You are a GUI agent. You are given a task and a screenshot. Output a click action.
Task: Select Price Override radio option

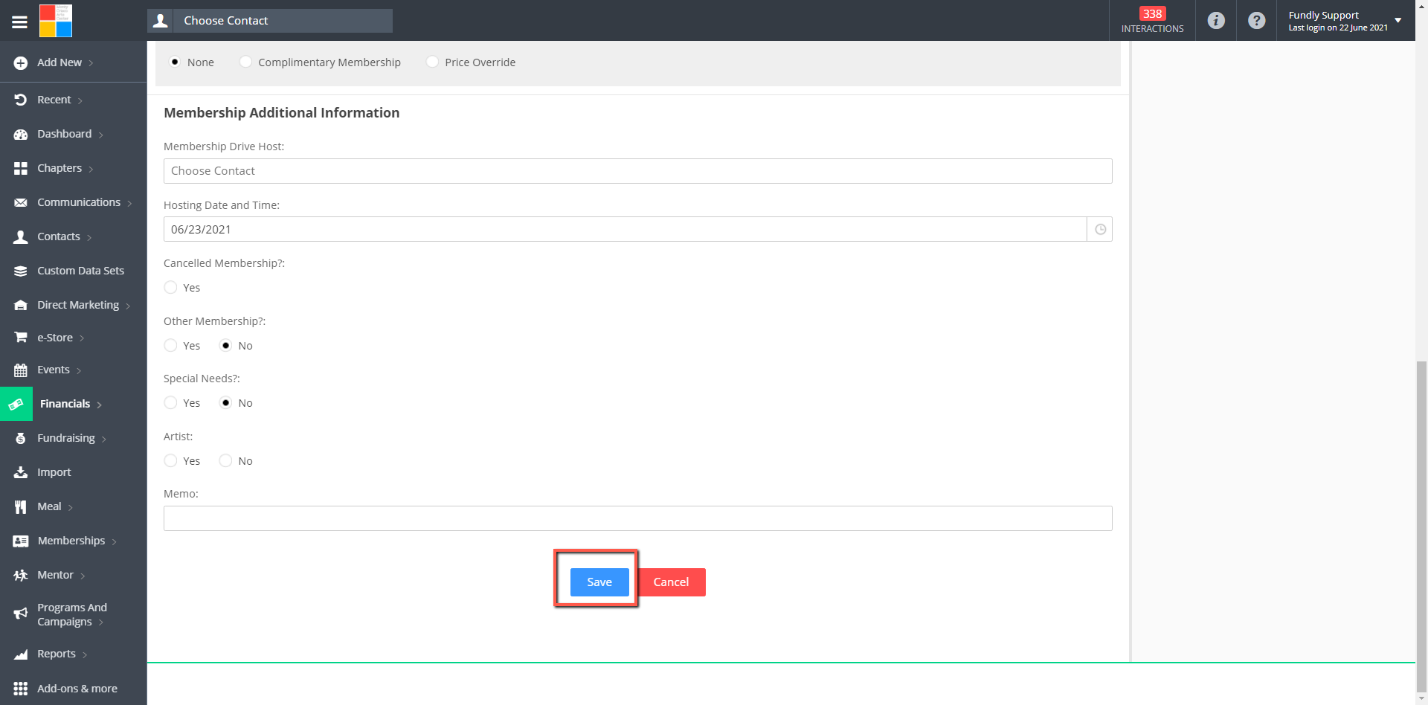click(432, 62)
